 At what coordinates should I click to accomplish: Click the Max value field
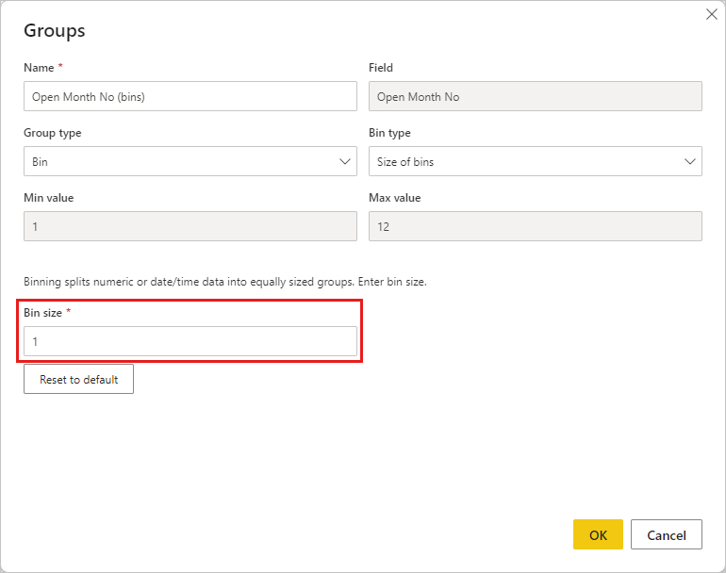(x=535, y=226)
